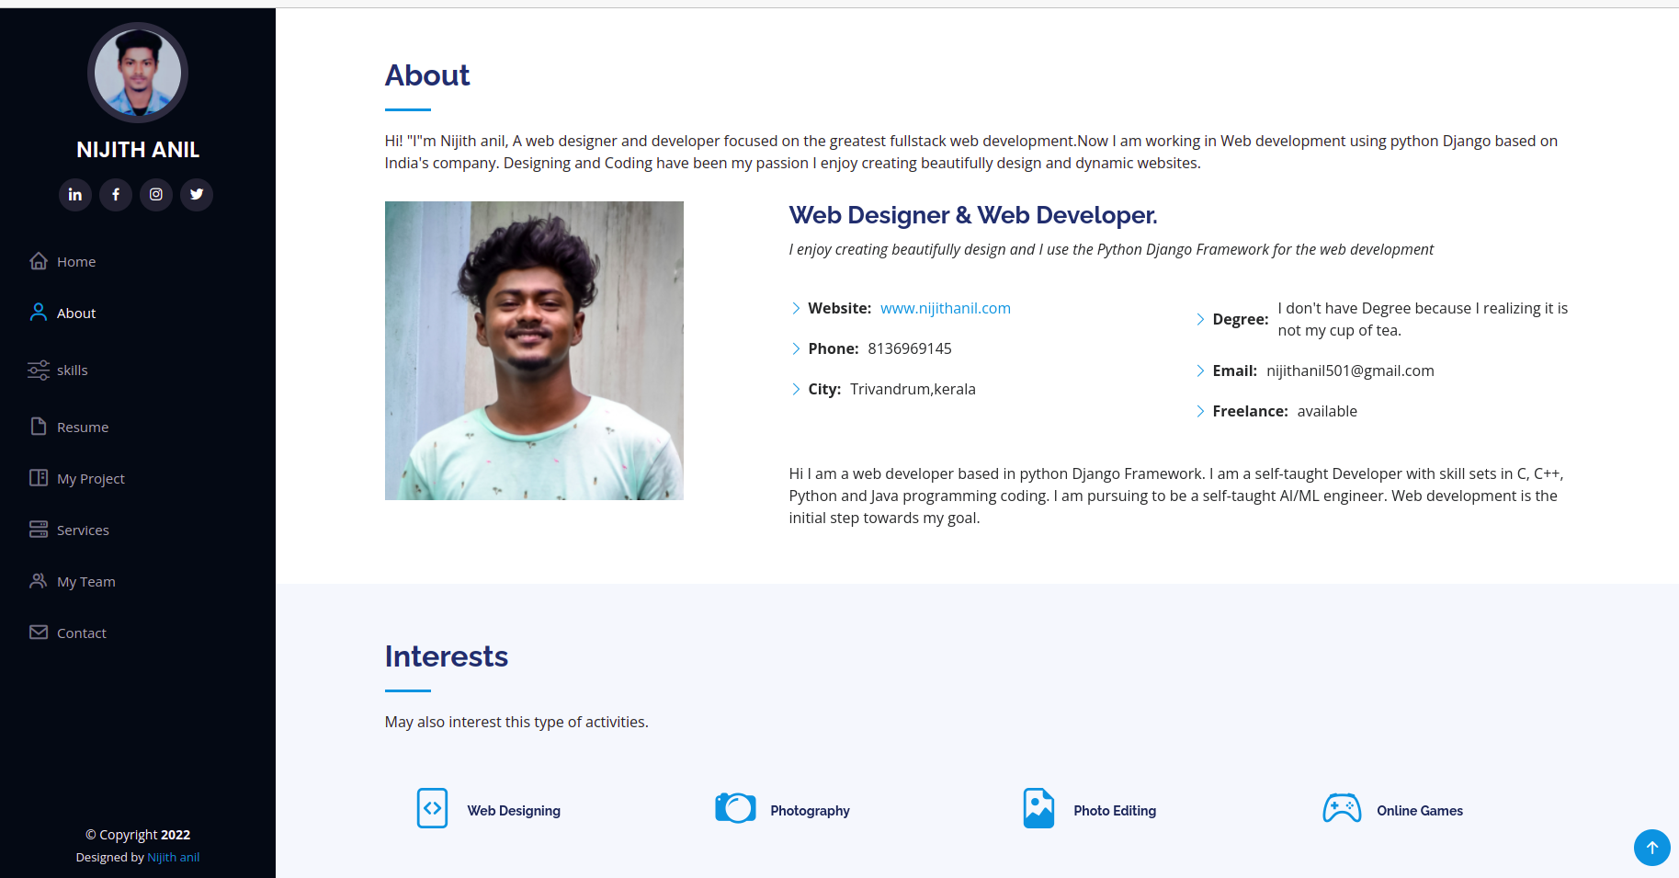Click the Photography camera icon
The width and height of the screenshot is (1679, 878).
(735, 807)
